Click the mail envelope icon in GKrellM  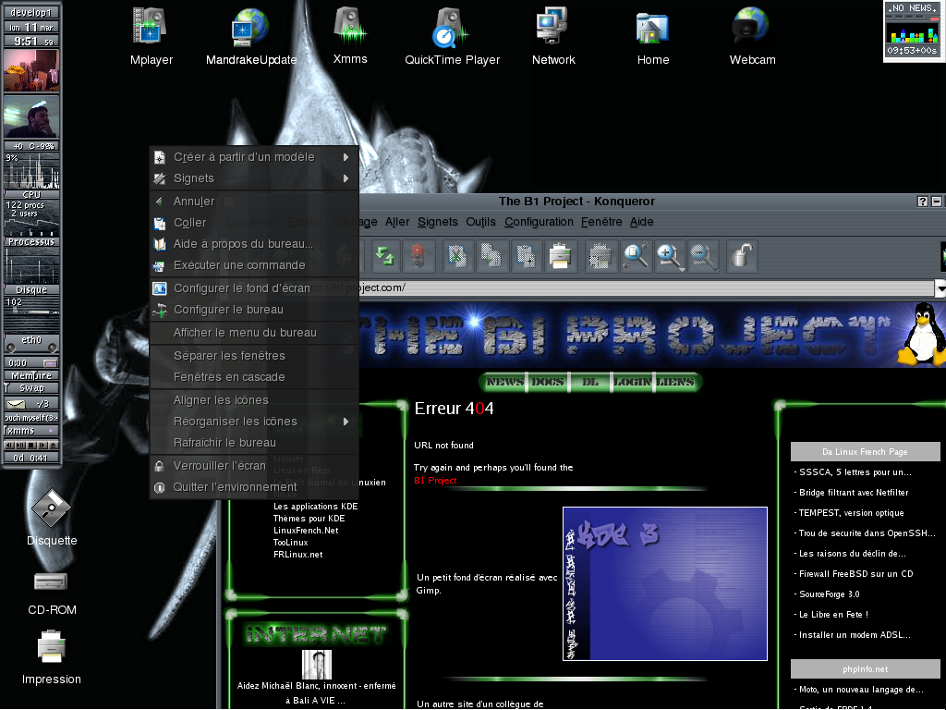pos(16,404)
